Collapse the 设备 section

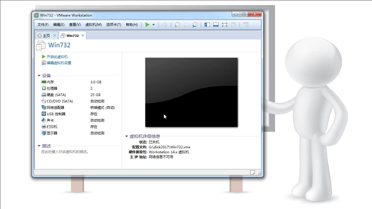[39, 76]
